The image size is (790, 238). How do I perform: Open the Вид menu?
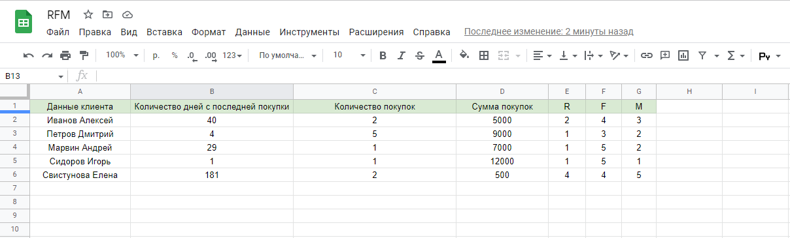129,32
